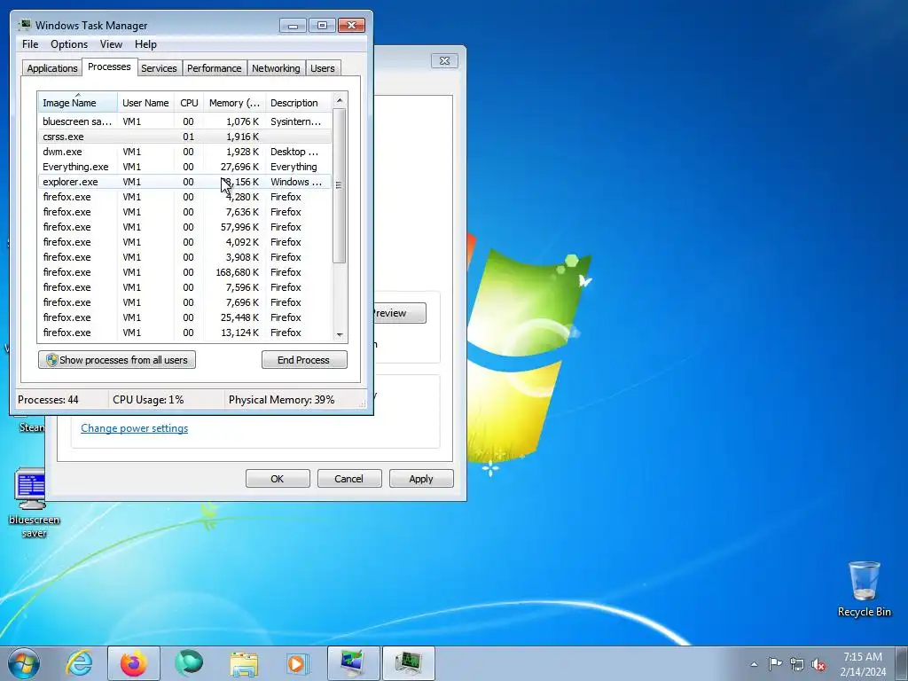Select the bluescreen saver desktop icon
The image size is (908, 681).
tap(34, 503)
